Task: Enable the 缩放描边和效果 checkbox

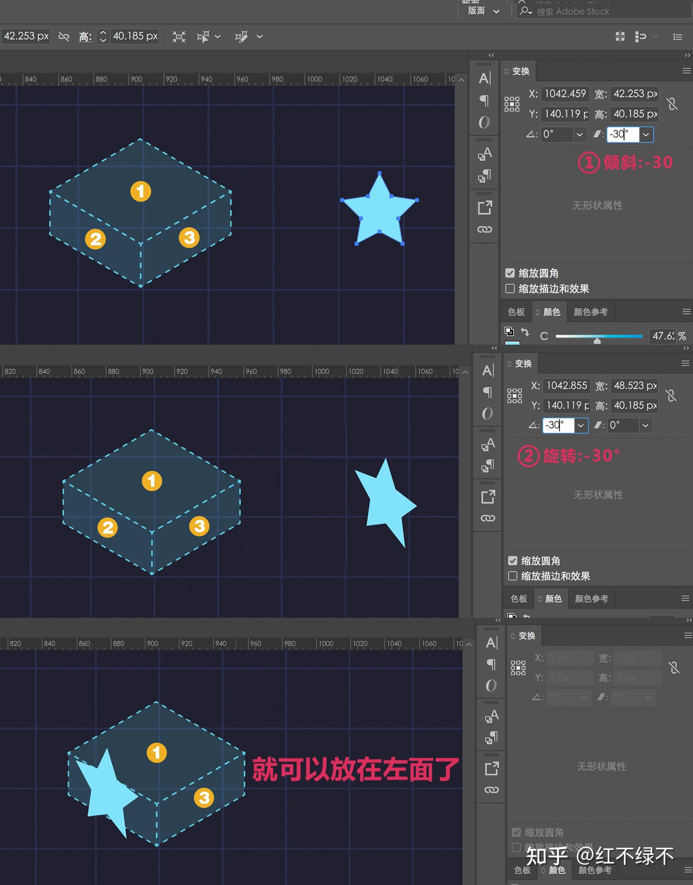Action: pos(510,289)
